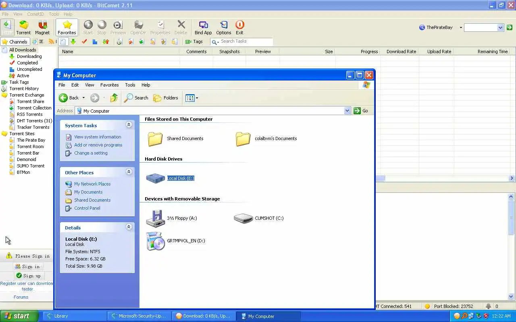Switch to the Library taskbar button
Viewport: 516px width, 322px height.
click(74, 316)
